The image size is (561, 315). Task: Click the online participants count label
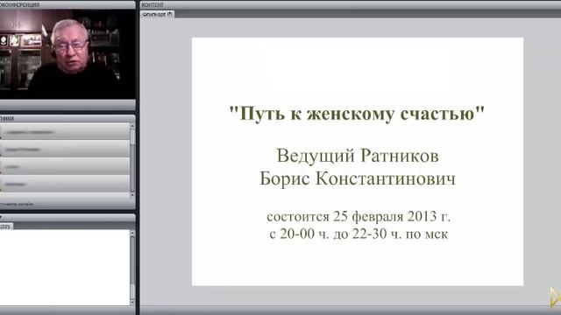pos(17,204)
